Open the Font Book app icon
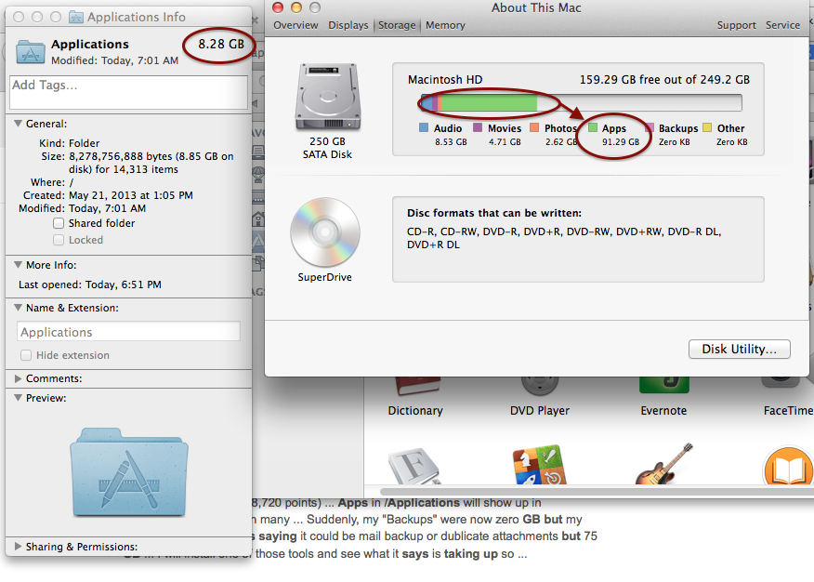The height and width of the screenshot is (582, 814). 414,466
